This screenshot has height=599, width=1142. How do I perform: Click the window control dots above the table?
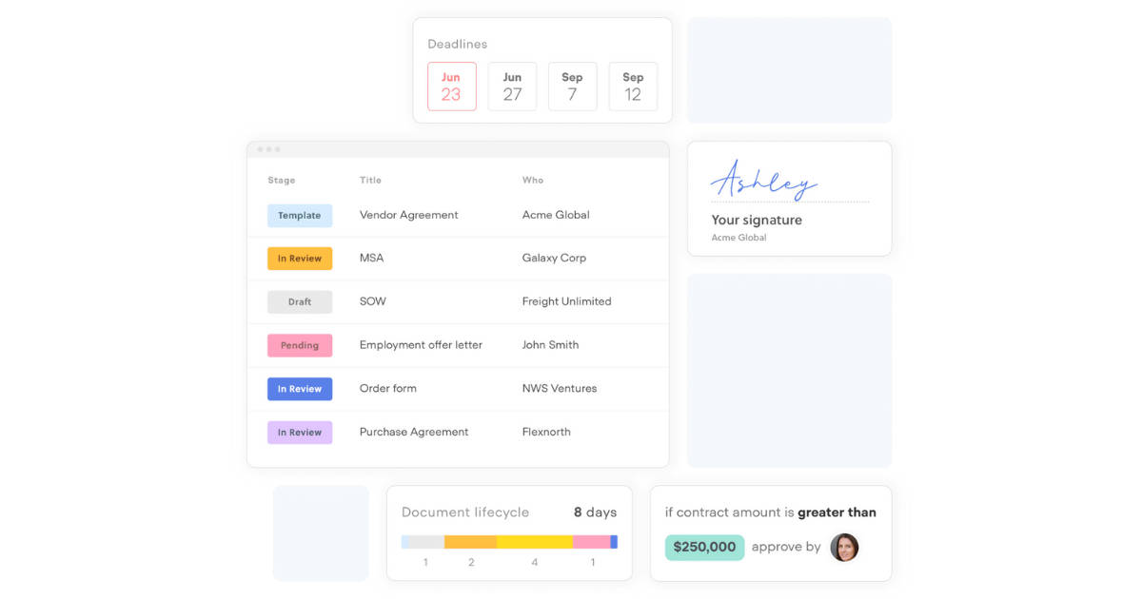coord(269,149)
